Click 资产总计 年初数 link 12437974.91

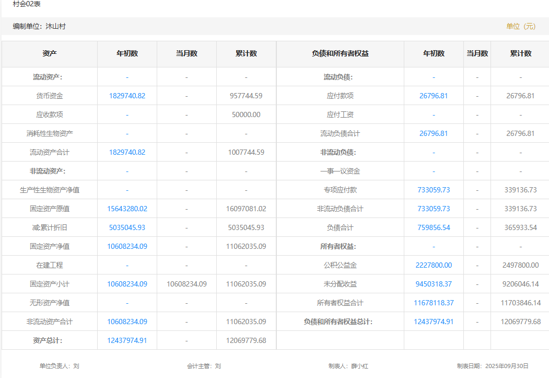pyautogui.click(x=127, y=340)
